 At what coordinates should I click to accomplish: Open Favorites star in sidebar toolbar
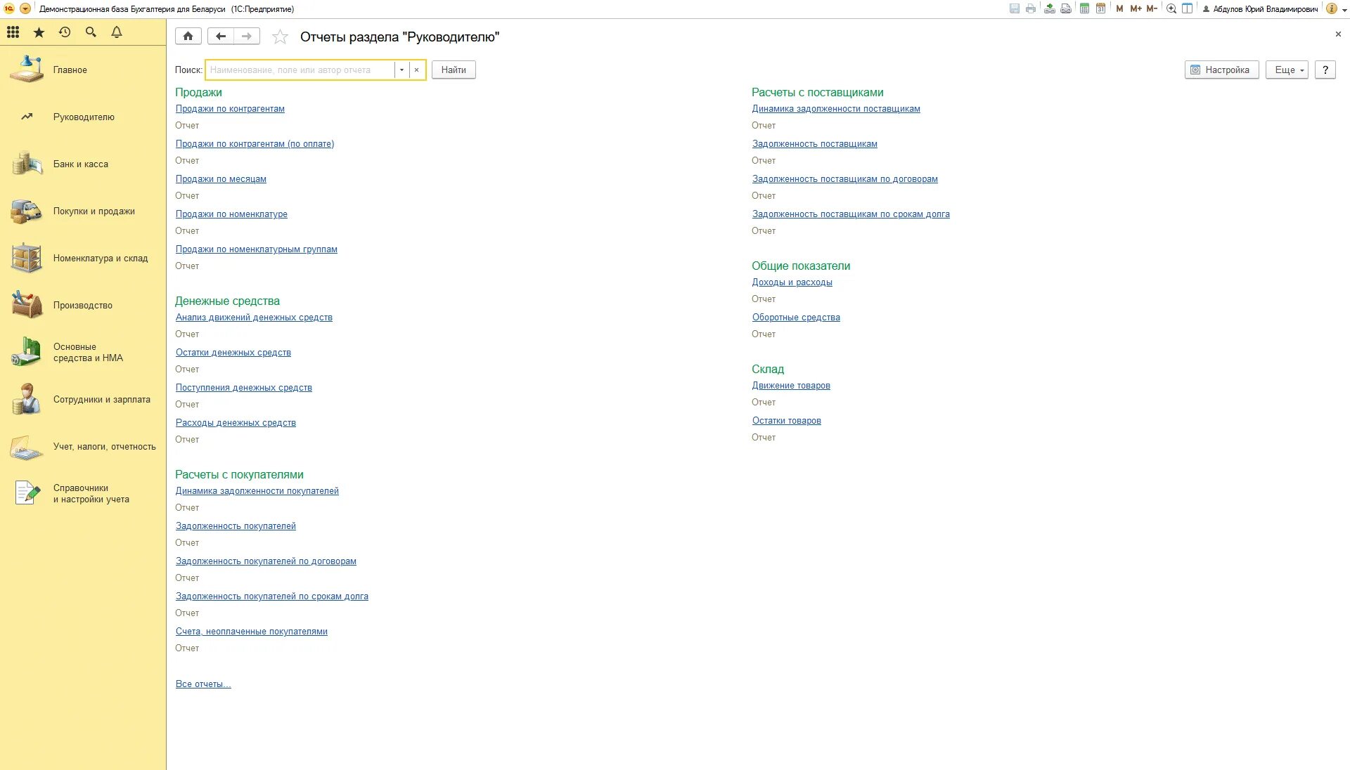point(39,32)
